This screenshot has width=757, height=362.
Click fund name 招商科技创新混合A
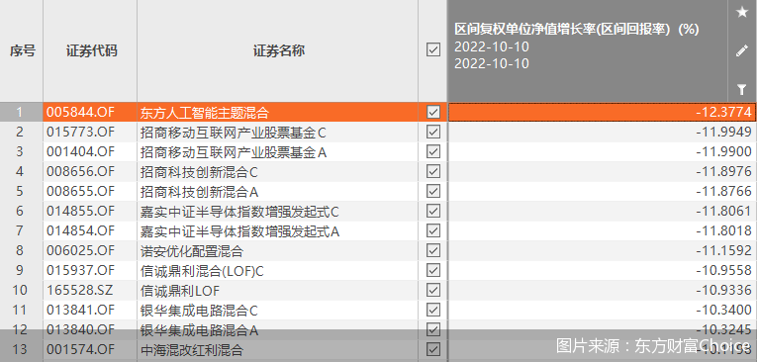coord(199,192)
